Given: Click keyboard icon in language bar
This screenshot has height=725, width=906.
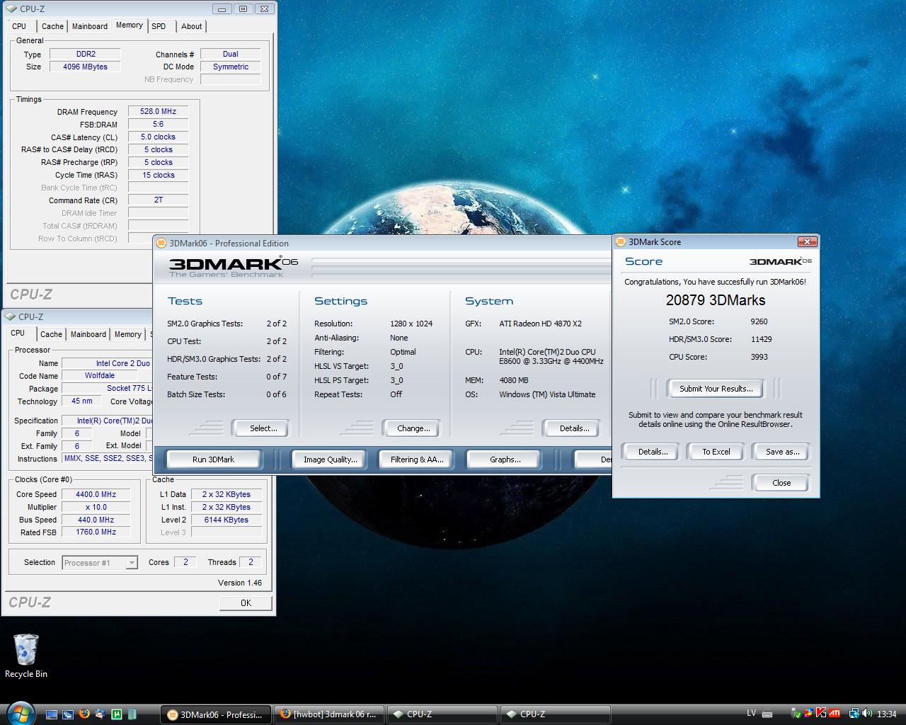Looking at the screenshot, I should point(767,714).
